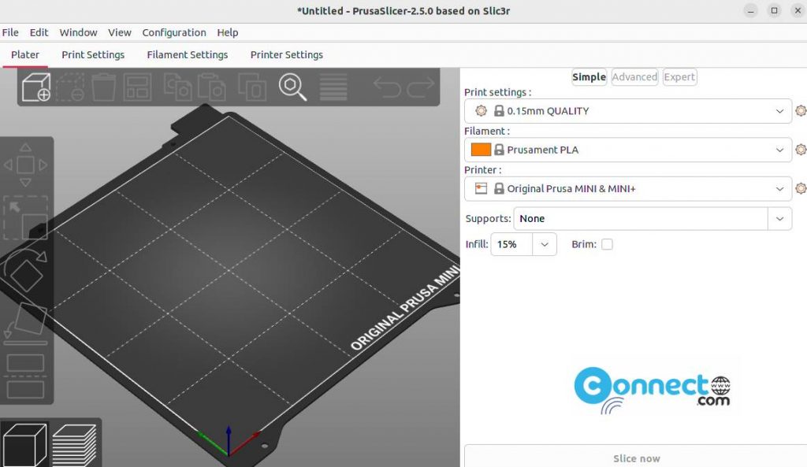Switch to Expert mode
Viewport: 807px width, 467px height.
(x=679, y=76)
